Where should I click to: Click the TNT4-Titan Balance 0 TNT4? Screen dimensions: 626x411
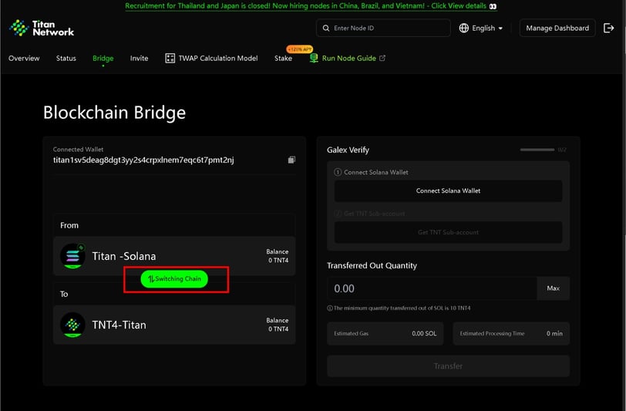pos(278,325)
